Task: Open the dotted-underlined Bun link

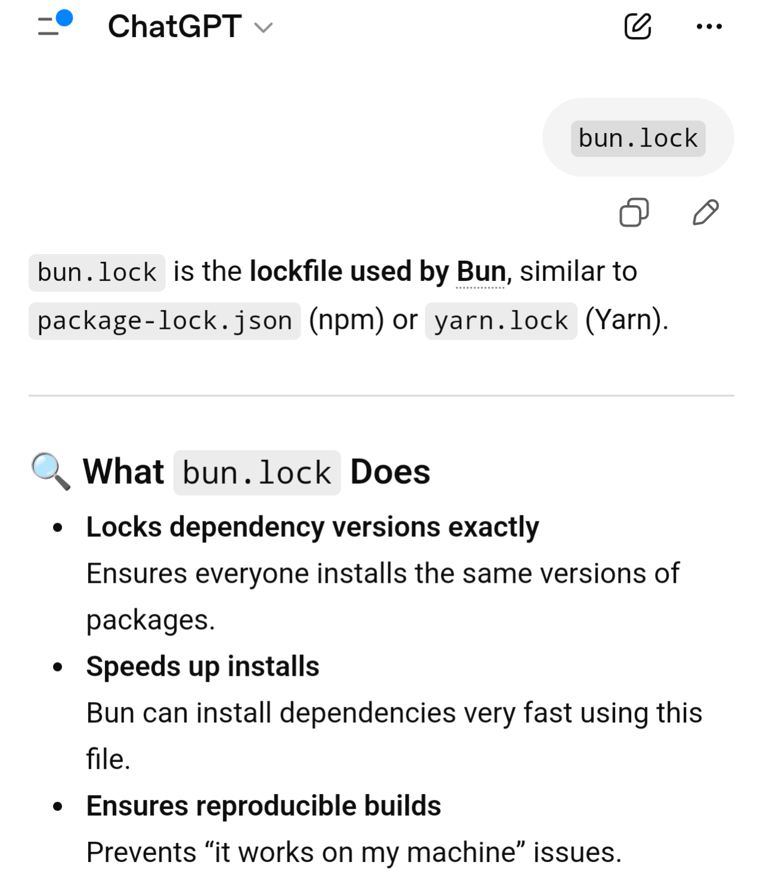Action: (481, 272)
